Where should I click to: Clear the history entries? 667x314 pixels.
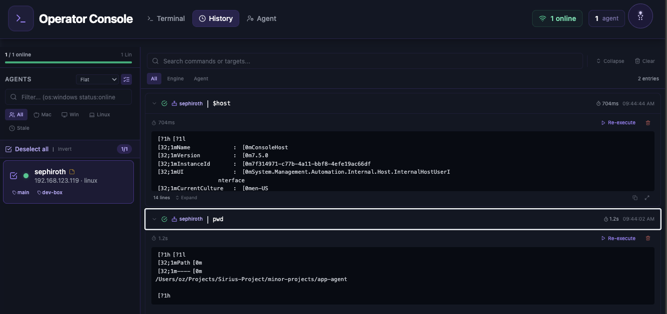point(645,61)
